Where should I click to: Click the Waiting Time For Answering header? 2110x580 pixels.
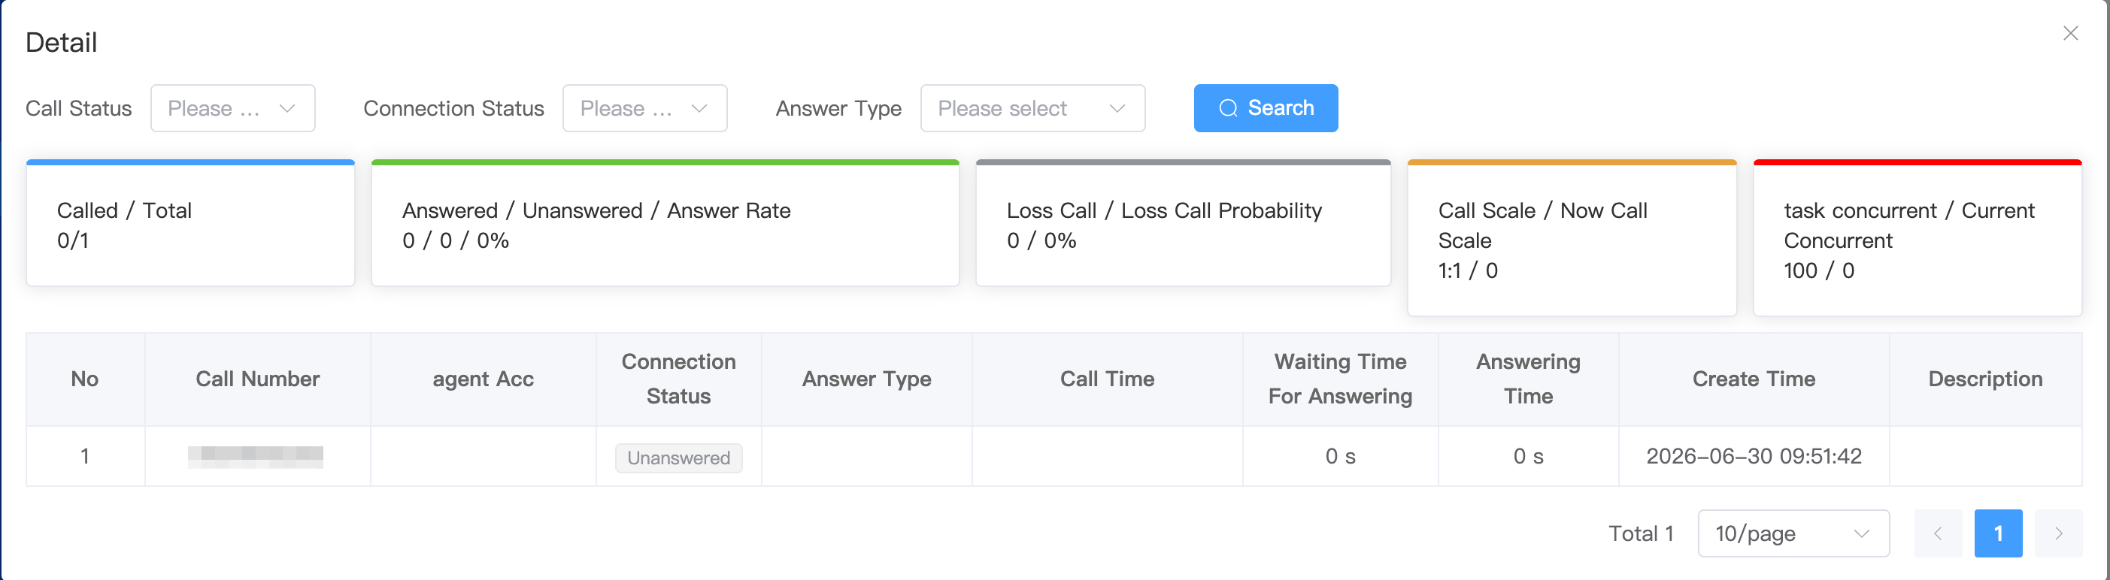pyautogui.click(x=1340, y=379)
